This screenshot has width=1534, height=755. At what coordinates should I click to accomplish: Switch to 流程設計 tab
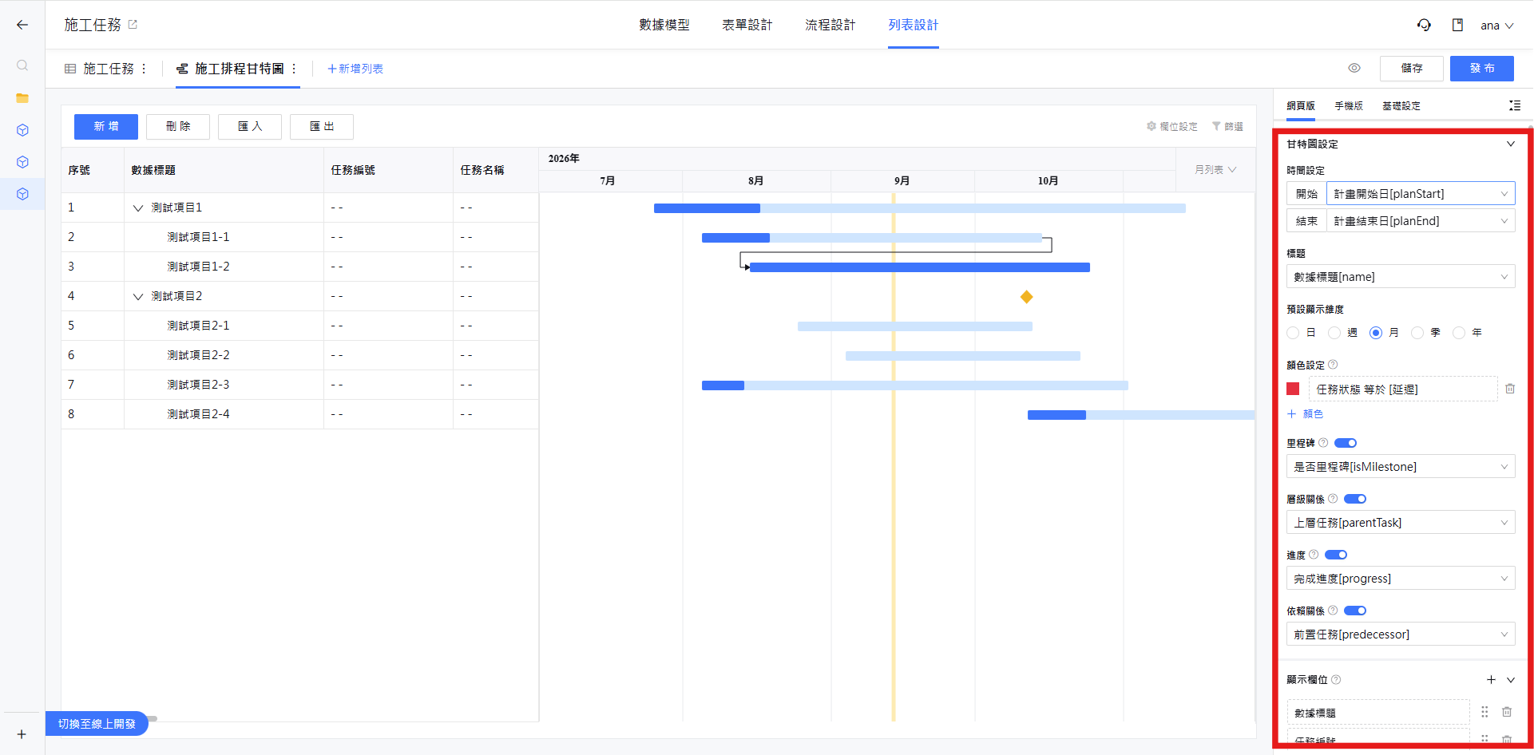[x=830, y=25]
